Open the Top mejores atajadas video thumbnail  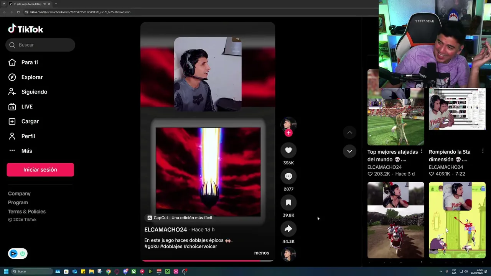[x=396, y=107]
